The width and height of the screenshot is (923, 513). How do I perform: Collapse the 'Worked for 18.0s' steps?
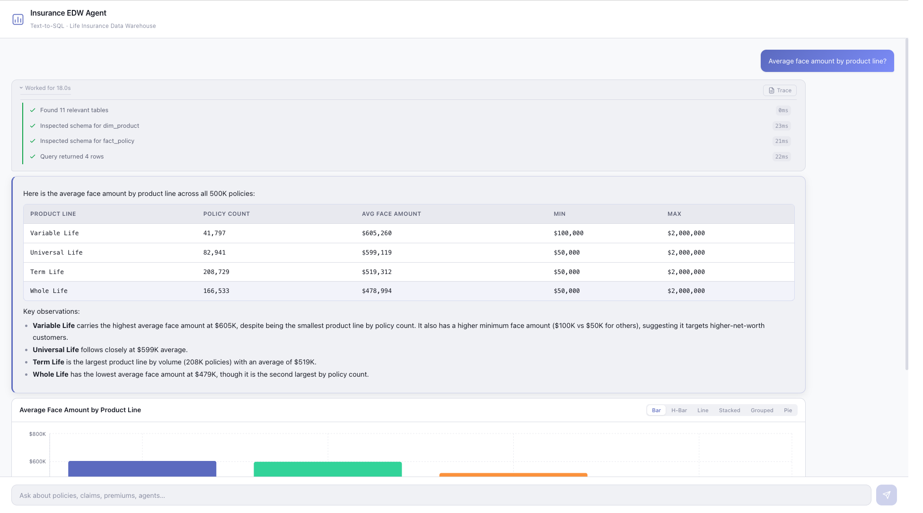(45, 88)
